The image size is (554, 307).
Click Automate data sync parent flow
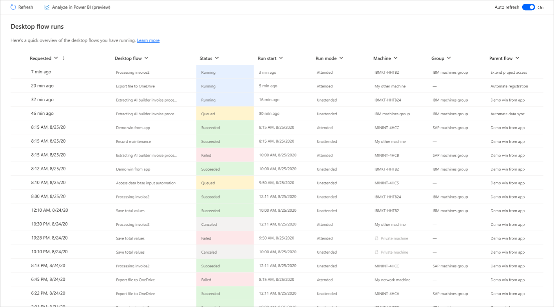[507, 114]
